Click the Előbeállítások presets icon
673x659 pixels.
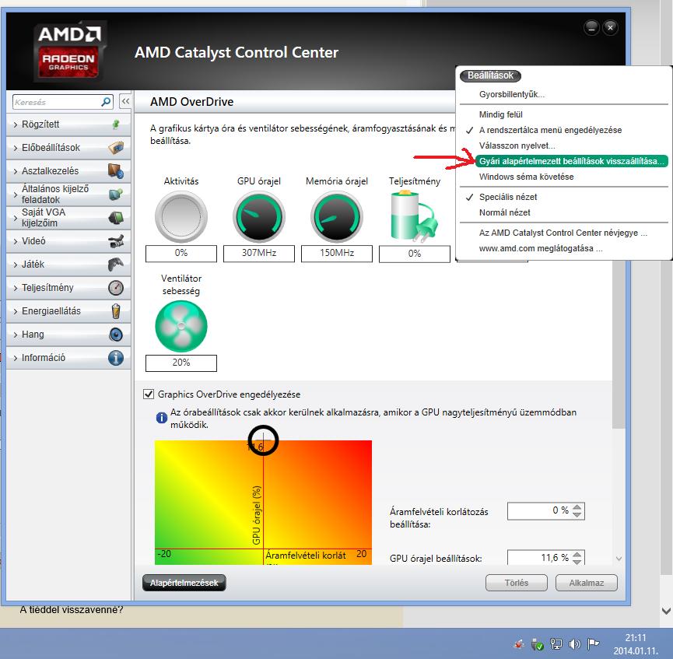pyautogui.click(x=116, y=148)
